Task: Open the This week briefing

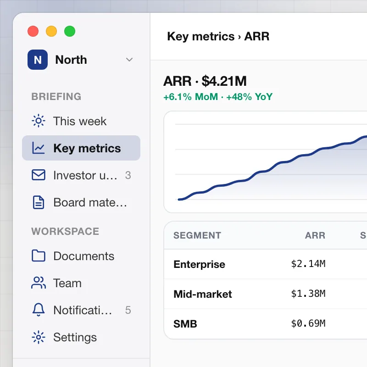Action: 81,121
